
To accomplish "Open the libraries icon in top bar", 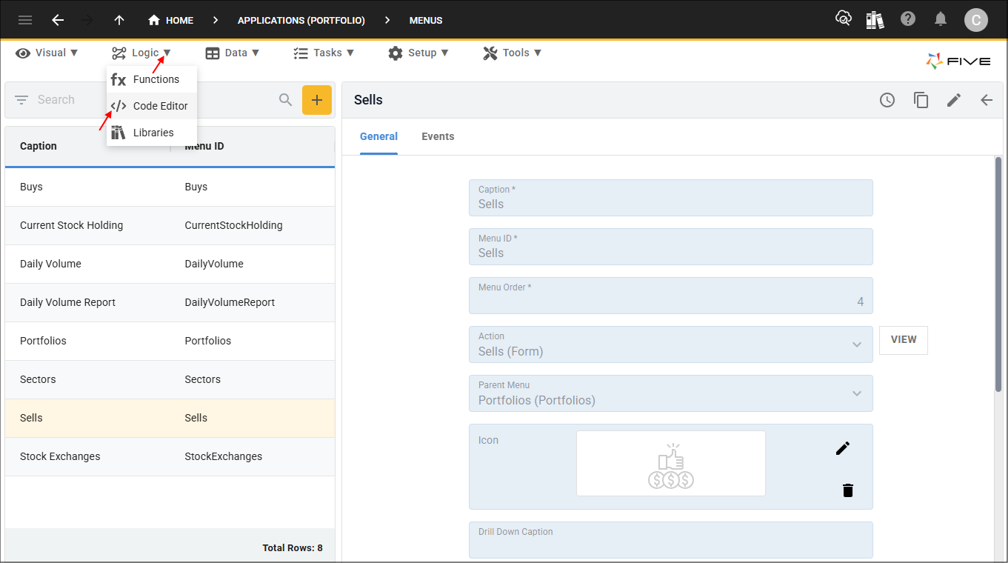I will click(x=875, y=19).
